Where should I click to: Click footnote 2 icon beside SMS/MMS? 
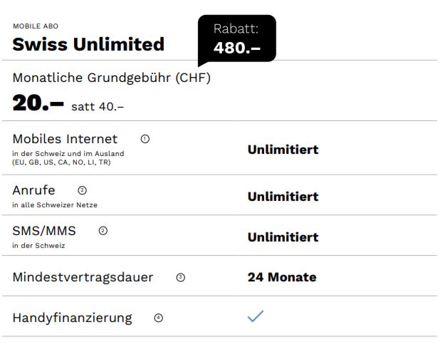point(103,231)
